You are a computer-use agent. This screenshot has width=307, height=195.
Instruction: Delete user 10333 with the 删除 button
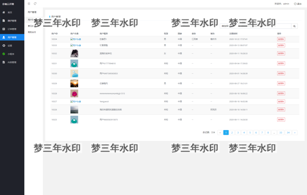tap(281, 45)
